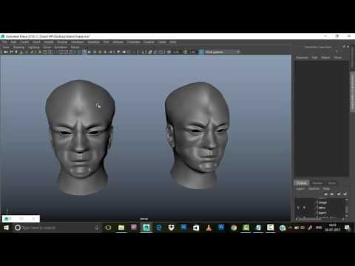This screenshot has width=355, height=266.
Task: Open the Constrain menu
Action: (133, 42)
